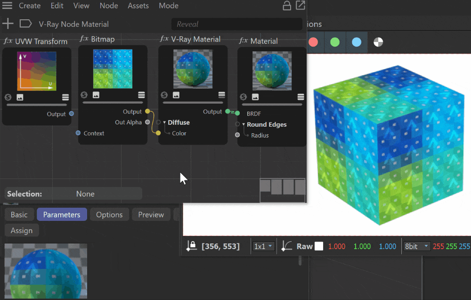
Task: Click the Bitmap Out Alpha port
Action: [147, 122]
